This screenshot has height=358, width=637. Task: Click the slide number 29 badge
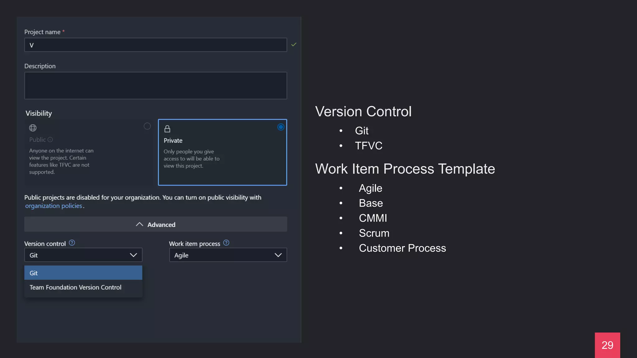(607, 345)
